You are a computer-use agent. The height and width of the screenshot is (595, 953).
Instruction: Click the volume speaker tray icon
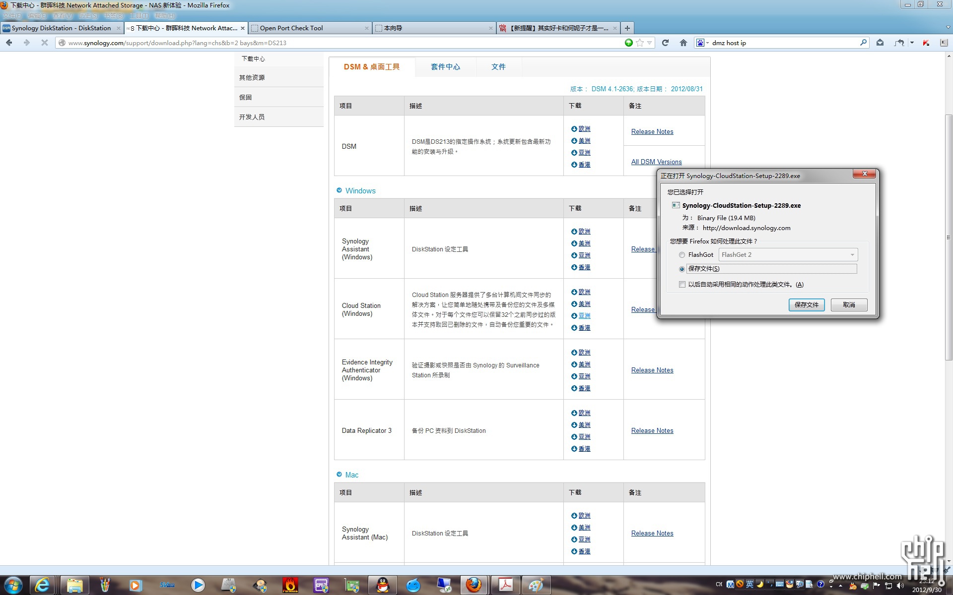pos(900,585)
